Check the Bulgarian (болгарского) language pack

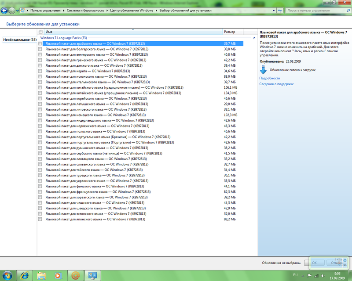point(40,49)
